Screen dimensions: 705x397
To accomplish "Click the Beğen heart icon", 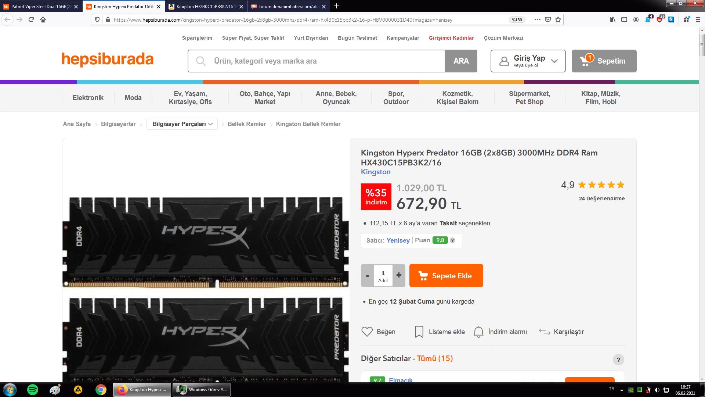I will click(x=367, y=332).
